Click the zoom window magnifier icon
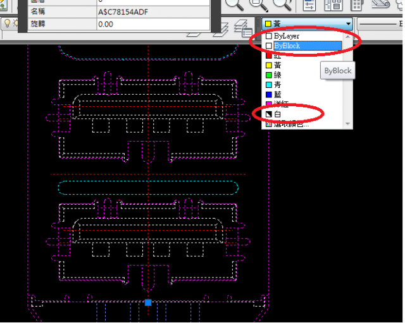This screenshot has height=323, width=405. (259, 4)
